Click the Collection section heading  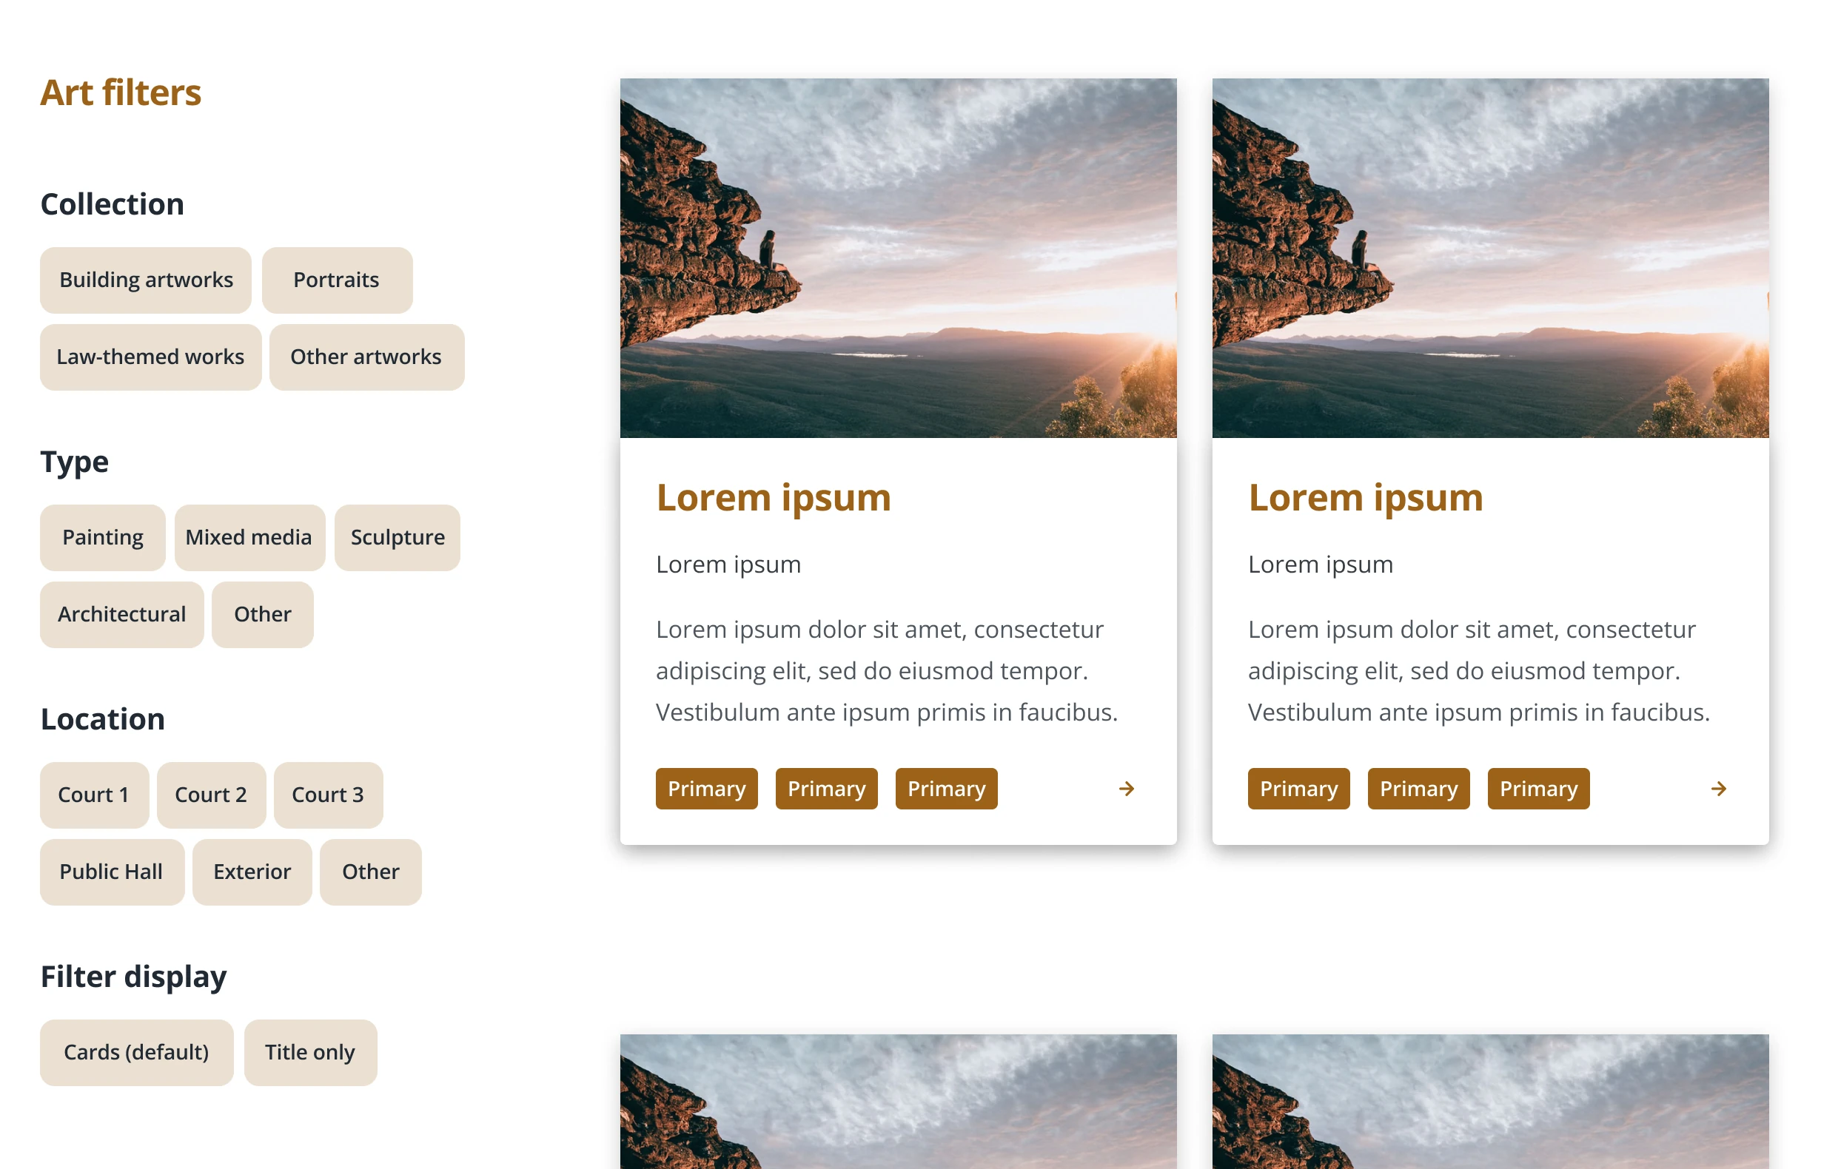tap(113, 204)
